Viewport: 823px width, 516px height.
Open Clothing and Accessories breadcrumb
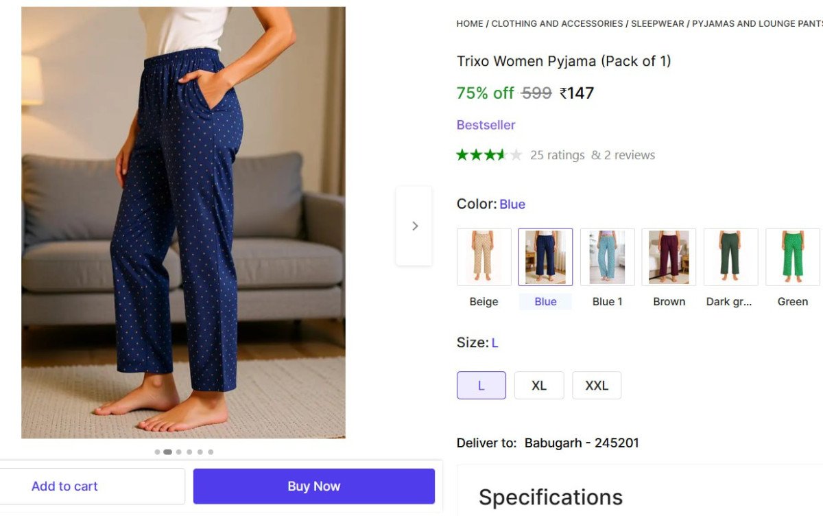[558, 23]
